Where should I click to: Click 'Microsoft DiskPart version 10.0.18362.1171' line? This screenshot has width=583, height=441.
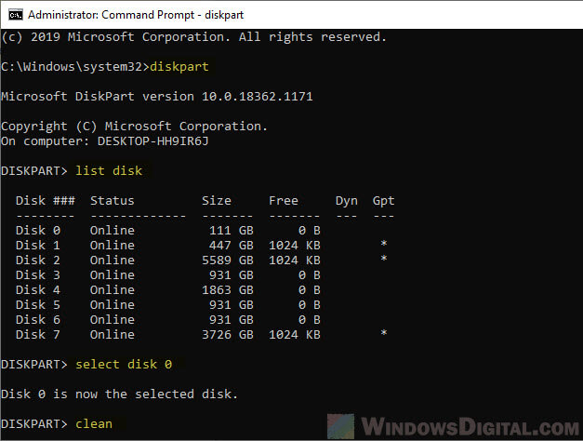click(157, 97)
